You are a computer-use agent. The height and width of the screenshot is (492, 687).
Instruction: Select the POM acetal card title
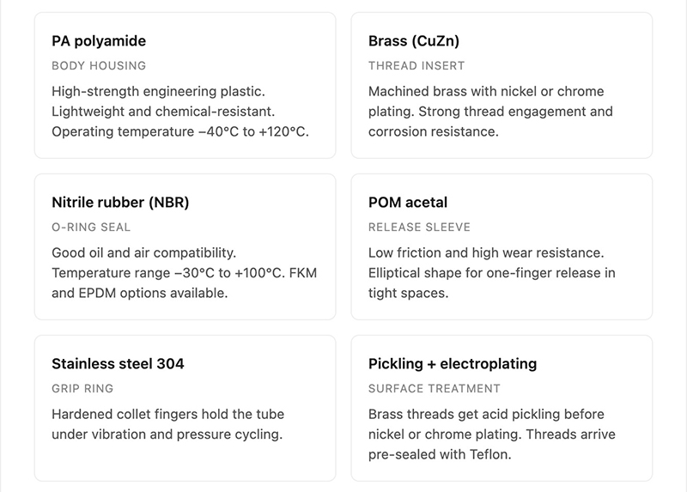pyautogui.click(x=407, y=203)
